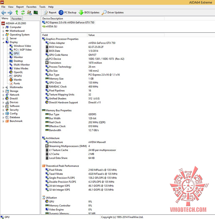Image resolution: width=215 pixels, height=219 pixels.
Task: Click the Database tree item
Action: click(13, 117)
